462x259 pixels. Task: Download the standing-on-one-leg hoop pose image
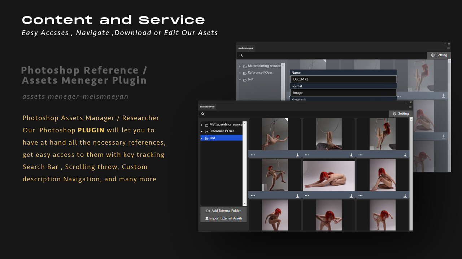[298, 196]
